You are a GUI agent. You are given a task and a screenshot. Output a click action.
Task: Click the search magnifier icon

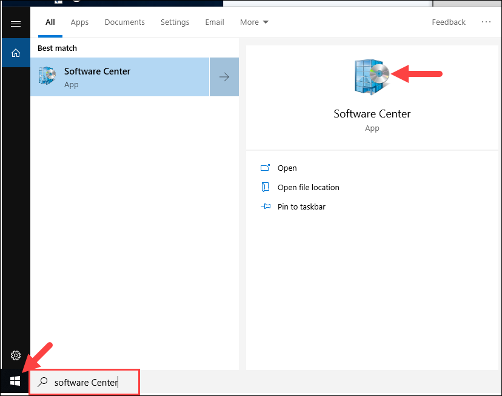coord(42,382)
